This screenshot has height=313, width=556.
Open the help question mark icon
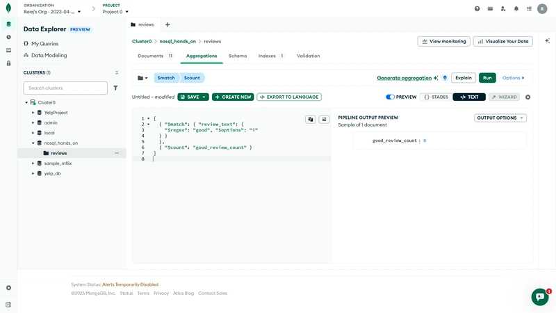tap(477, 8)
